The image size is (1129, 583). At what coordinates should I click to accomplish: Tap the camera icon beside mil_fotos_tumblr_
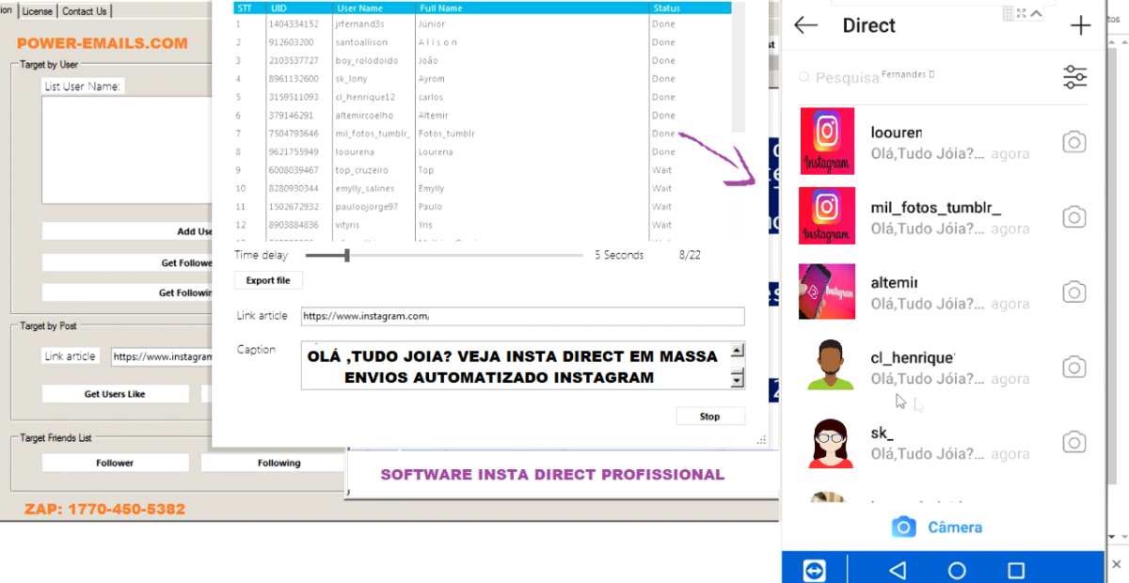[1074, 217]
